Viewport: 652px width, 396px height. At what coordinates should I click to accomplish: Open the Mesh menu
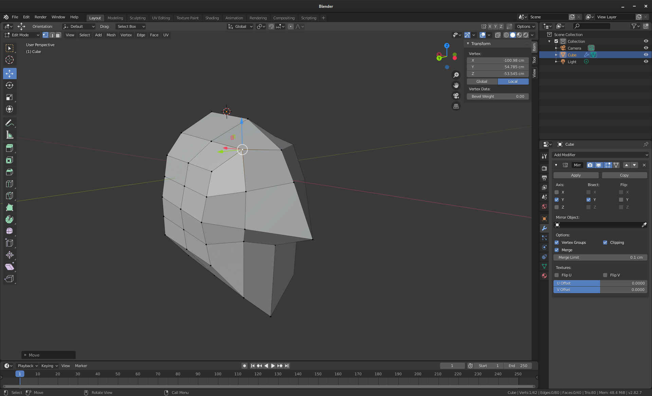pyautogui.click(x=111, y=35)
